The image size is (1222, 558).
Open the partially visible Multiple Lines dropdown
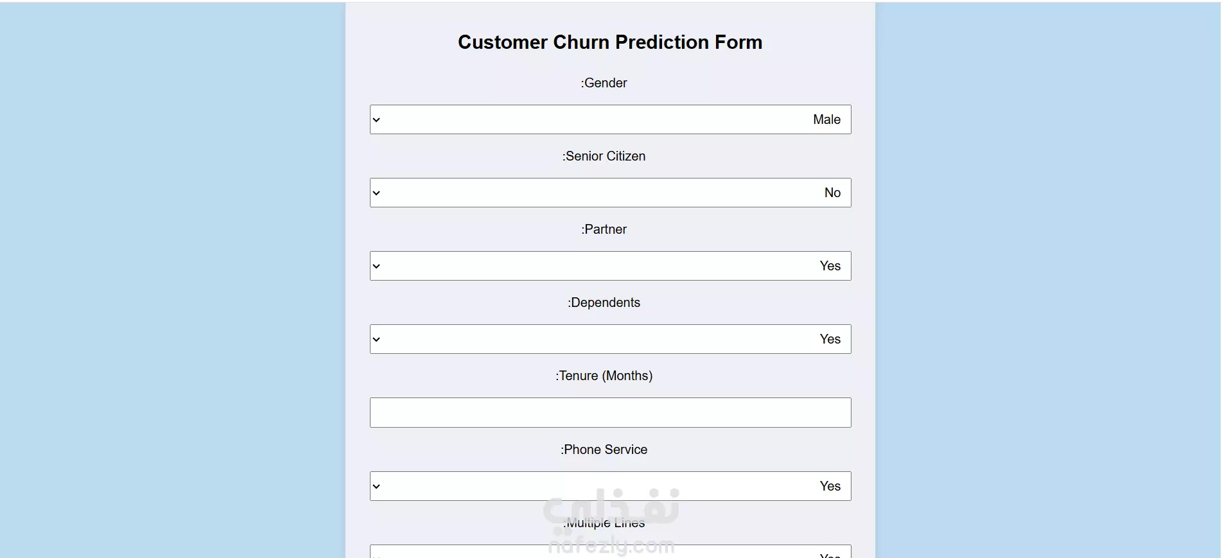click(610, 552)
